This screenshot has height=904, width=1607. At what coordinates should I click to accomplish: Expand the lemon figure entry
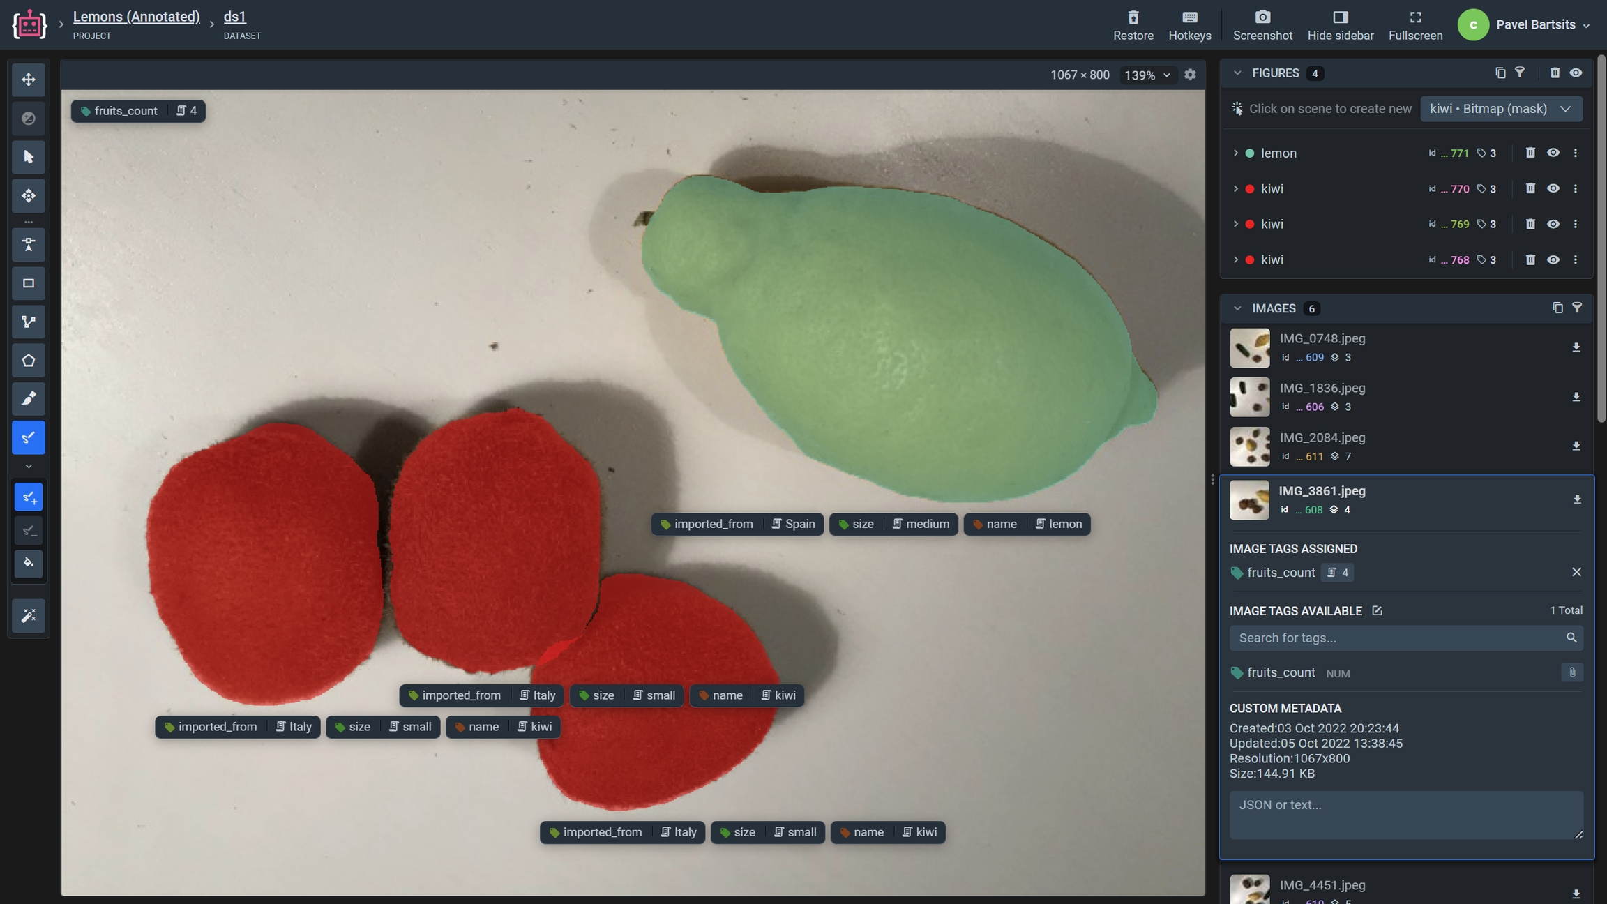(x=1235, y=153)
